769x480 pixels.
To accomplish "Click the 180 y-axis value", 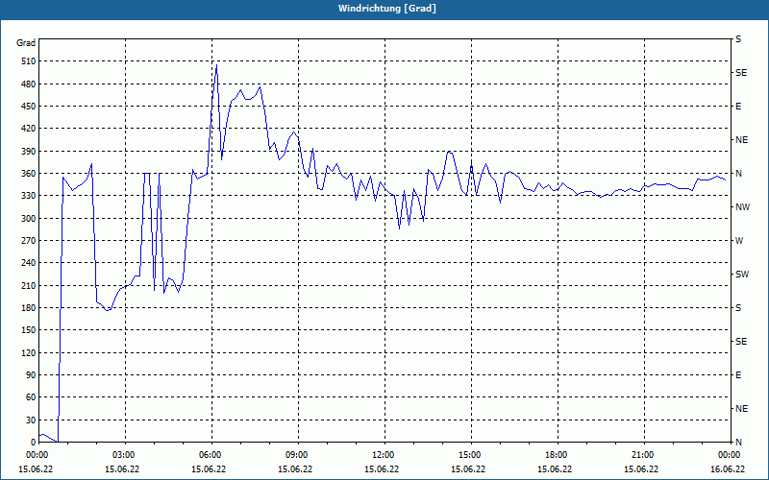I will pos(28,308).
